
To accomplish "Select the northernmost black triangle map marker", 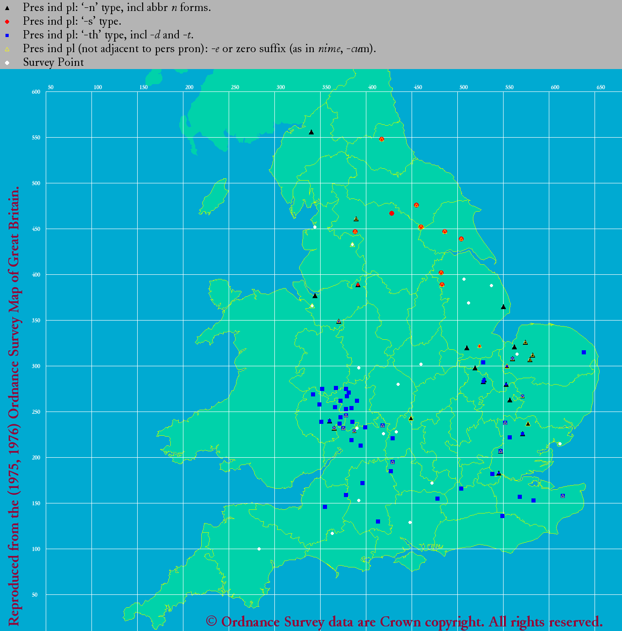I will [311, 132].
